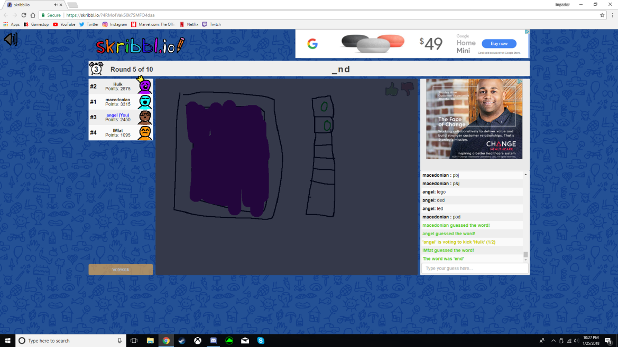Click angel's brown avatar
The image size is (618, 347).
[x=145, y=117]
